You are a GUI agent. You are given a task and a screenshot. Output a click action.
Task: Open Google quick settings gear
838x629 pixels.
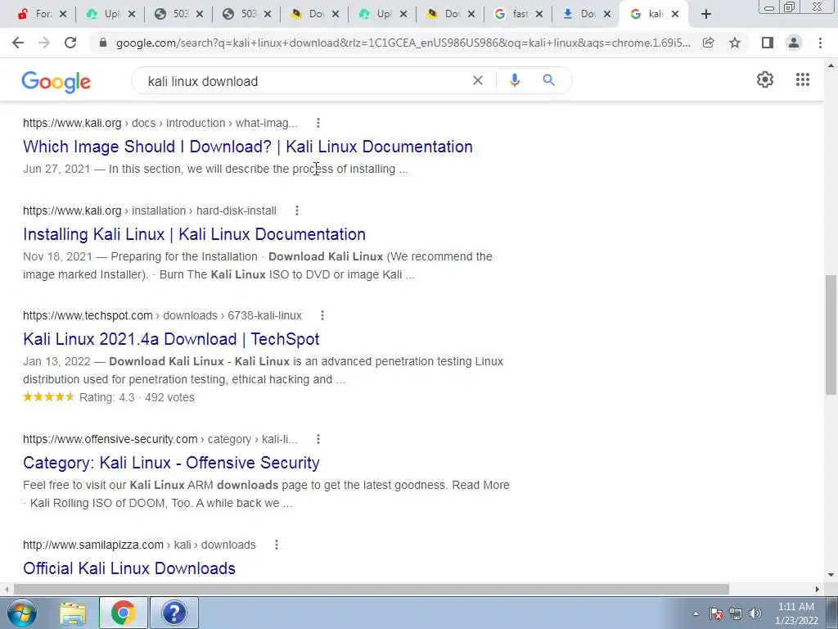[x=765, y=79]
